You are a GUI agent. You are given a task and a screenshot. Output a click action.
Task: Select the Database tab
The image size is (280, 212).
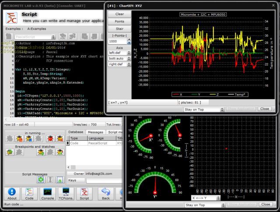coord(75,132)
